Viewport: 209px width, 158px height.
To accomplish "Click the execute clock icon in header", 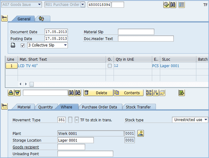I will click(x=166, y=5).
